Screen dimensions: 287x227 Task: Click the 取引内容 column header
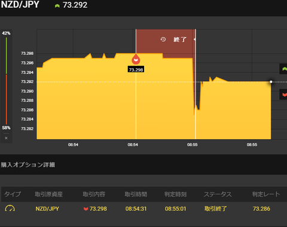(94, 194)
